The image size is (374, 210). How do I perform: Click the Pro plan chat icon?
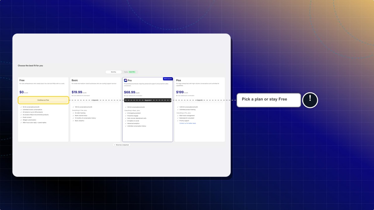(x=126, y=80)
